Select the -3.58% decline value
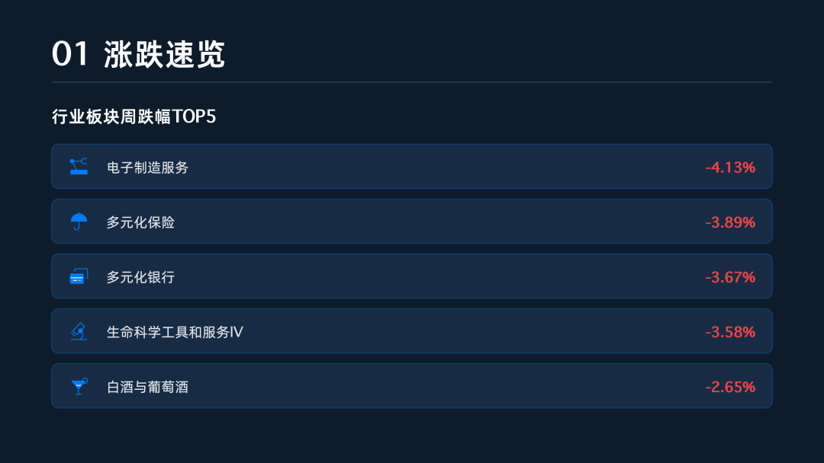Image resolution: width=824 pixels, height=463 pixels. click(730, 332)
